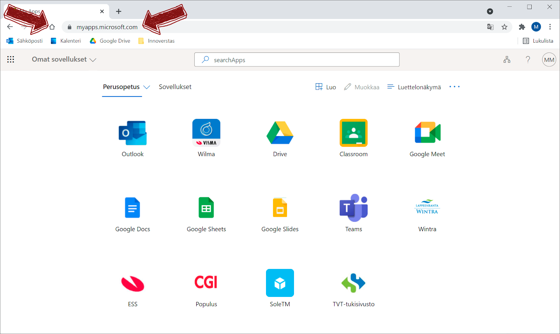Click the Muokkaa edit button

pyautogui.click(x=362, y=87)
